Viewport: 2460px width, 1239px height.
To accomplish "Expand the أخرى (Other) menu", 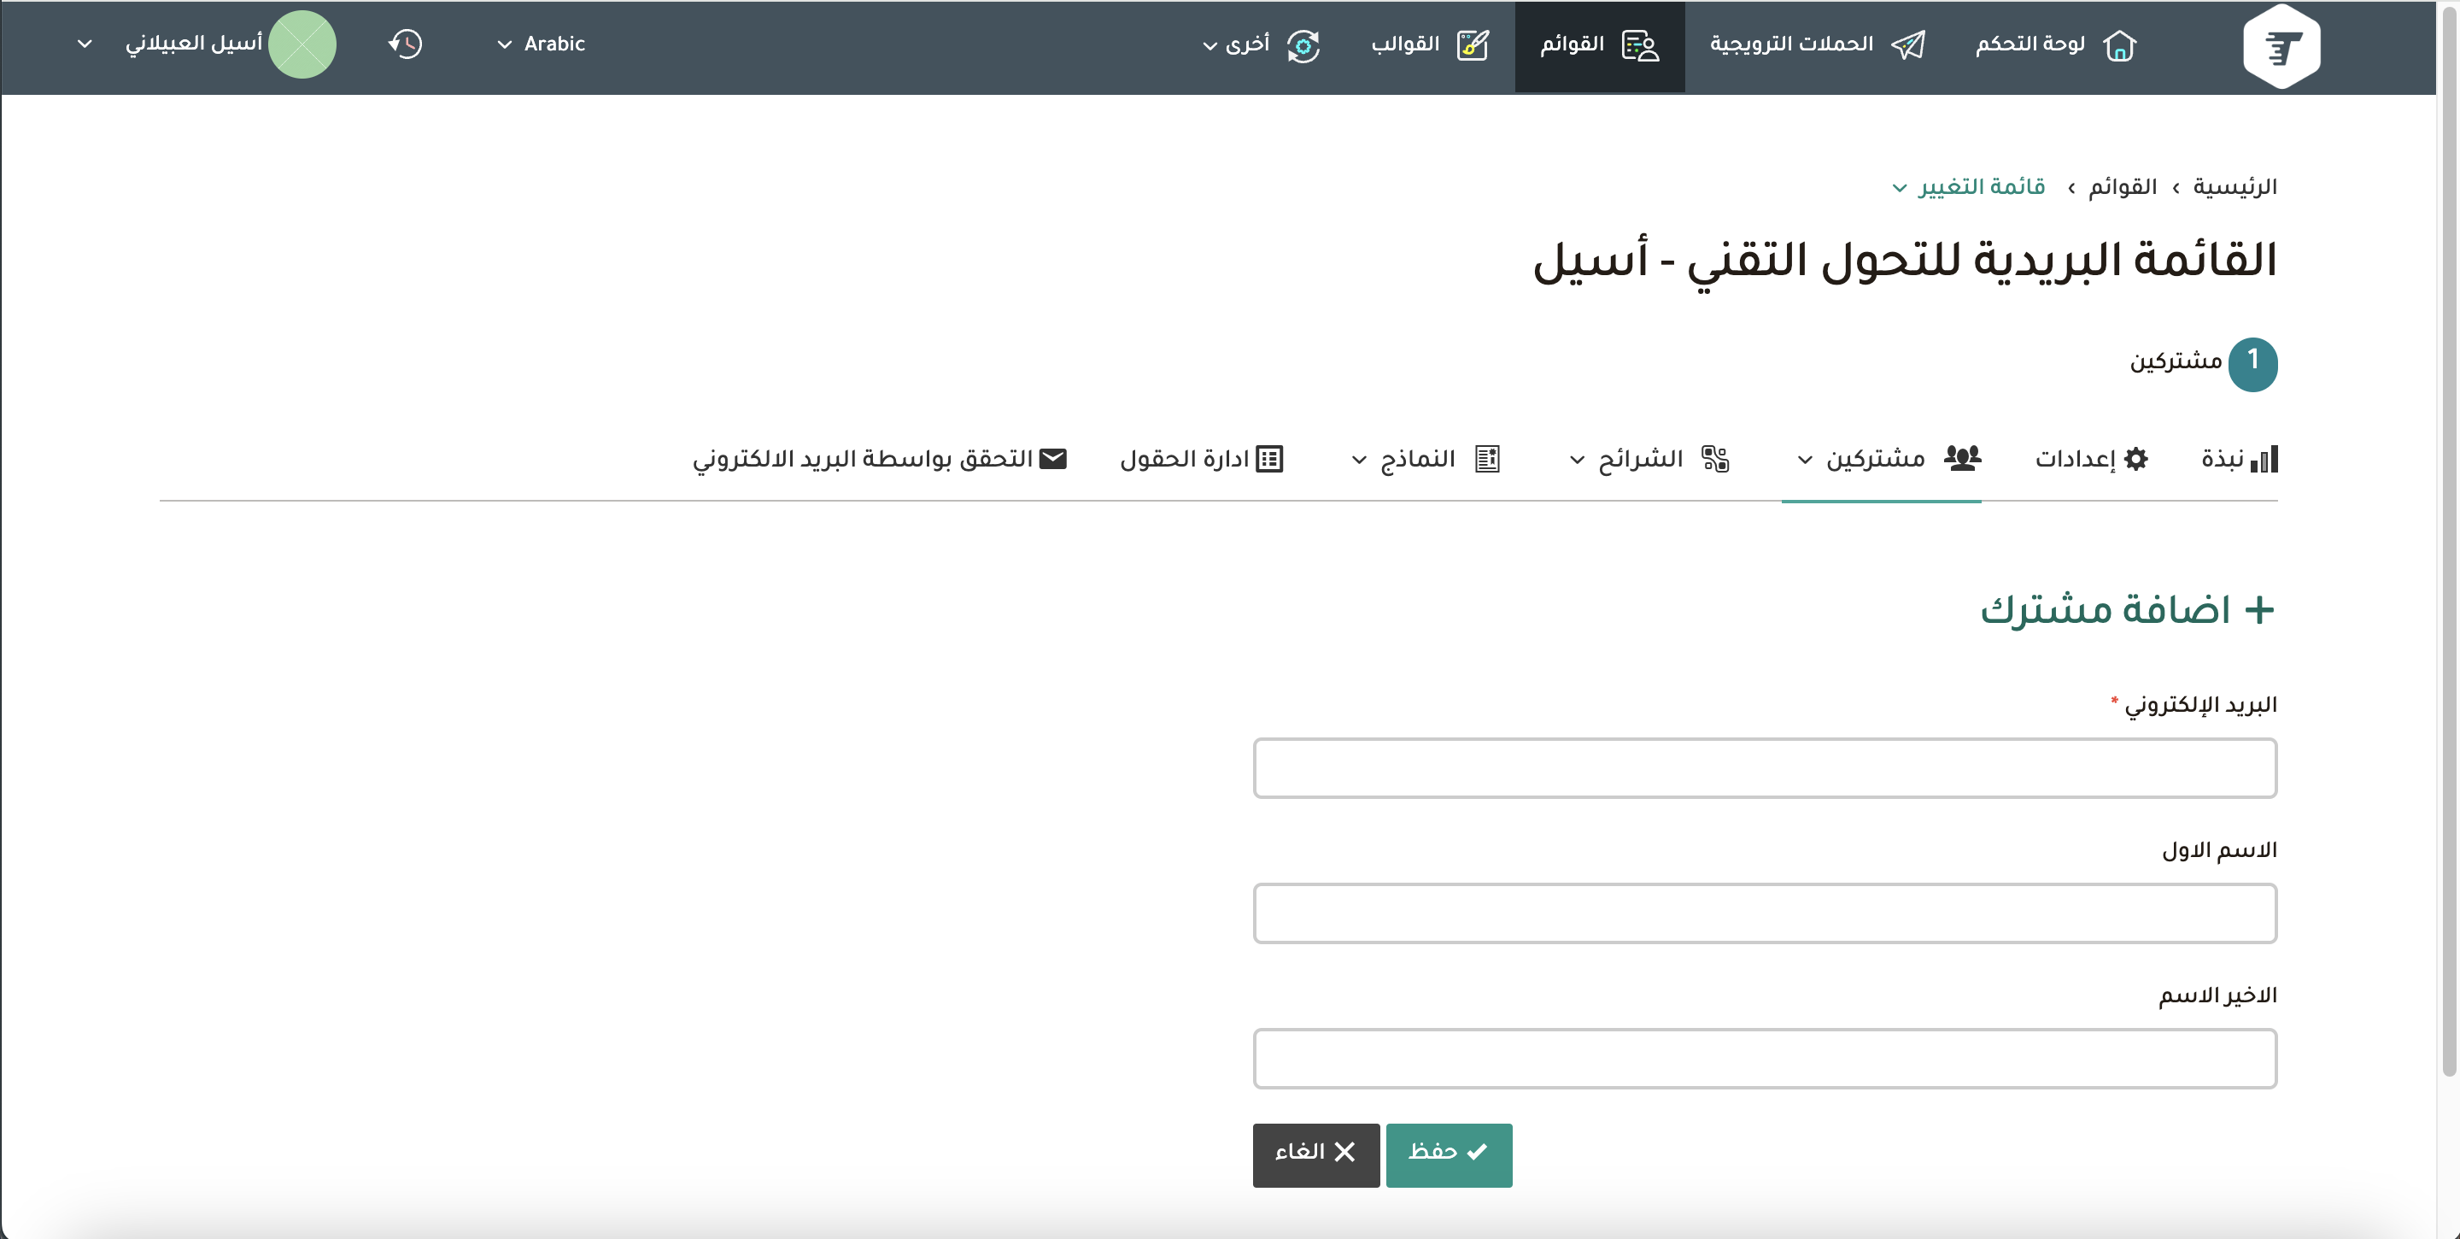I will 1236,45.
